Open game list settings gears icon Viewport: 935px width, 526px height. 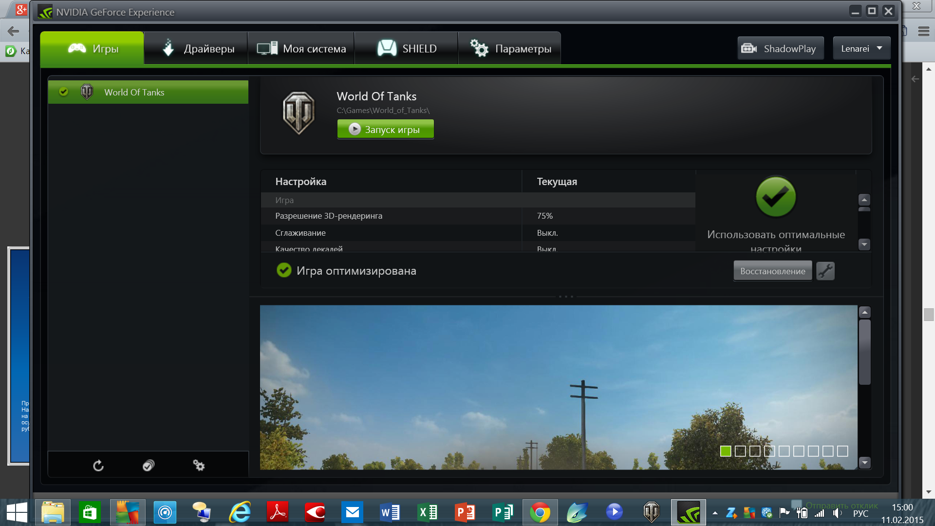pos(199,466)
